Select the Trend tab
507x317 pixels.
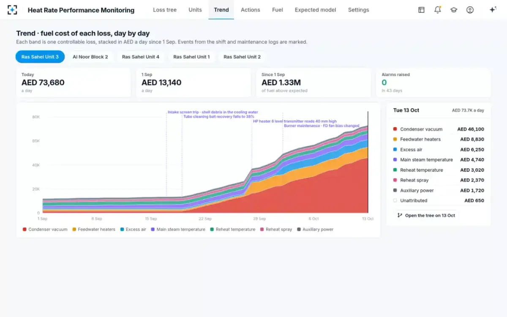tap(221, 10)
